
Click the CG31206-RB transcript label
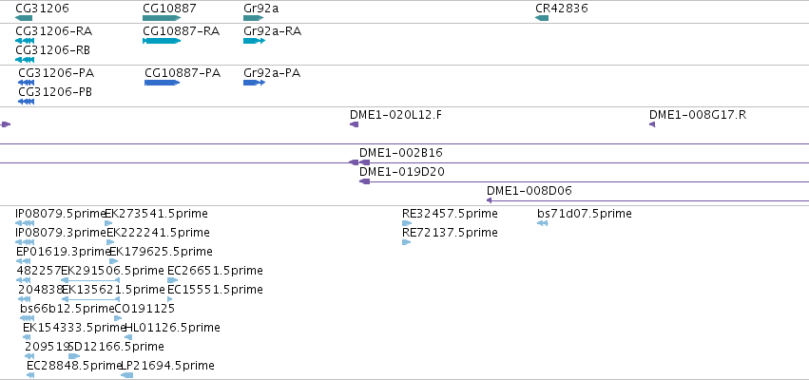(x=53, y=50)
